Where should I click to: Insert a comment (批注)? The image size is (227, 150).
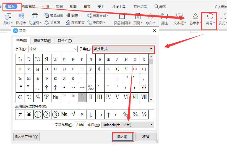click(x=165, y=19)
